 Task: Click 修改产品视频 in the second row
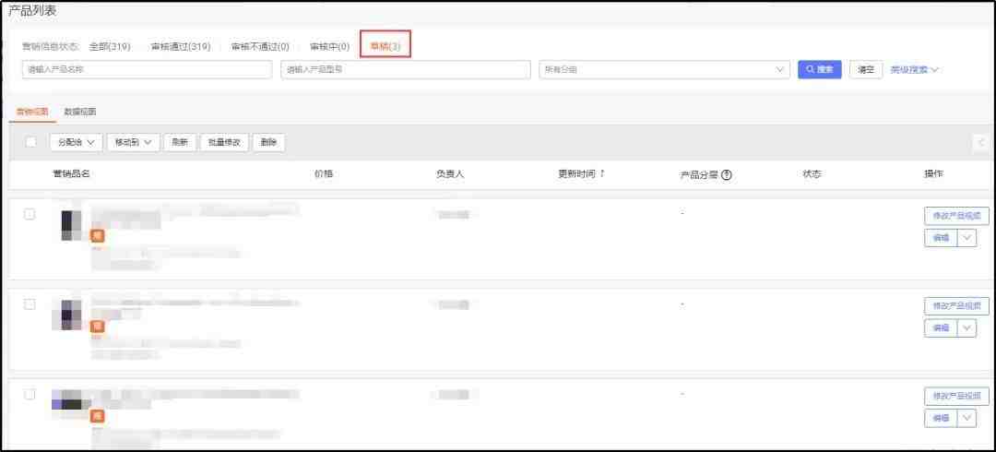(956, 306)
